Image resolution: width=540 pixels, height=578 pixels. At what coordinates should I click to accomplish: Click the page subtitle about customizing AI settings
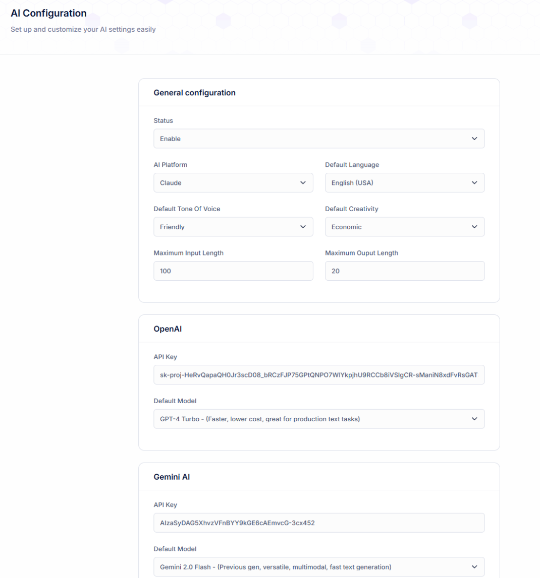click(x=83, y=29)
